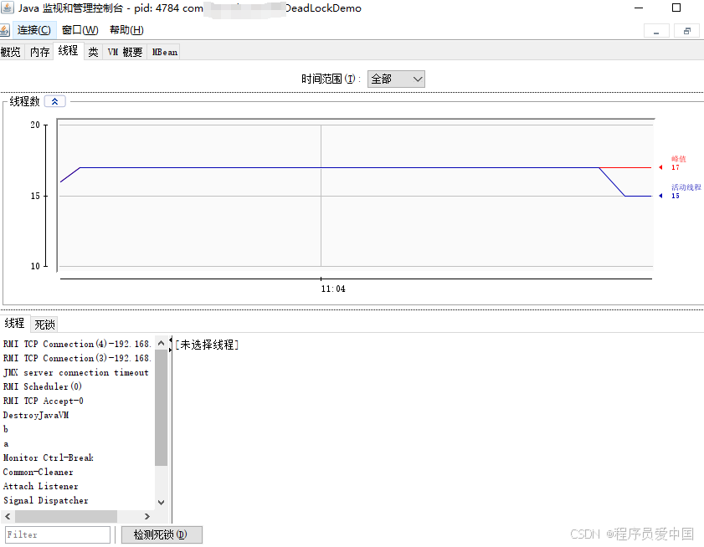Image resolution: width=704 pixels, height=547 pixels.
Task: Open the 窗口(W) menu
Action: [x=80, y=30]
